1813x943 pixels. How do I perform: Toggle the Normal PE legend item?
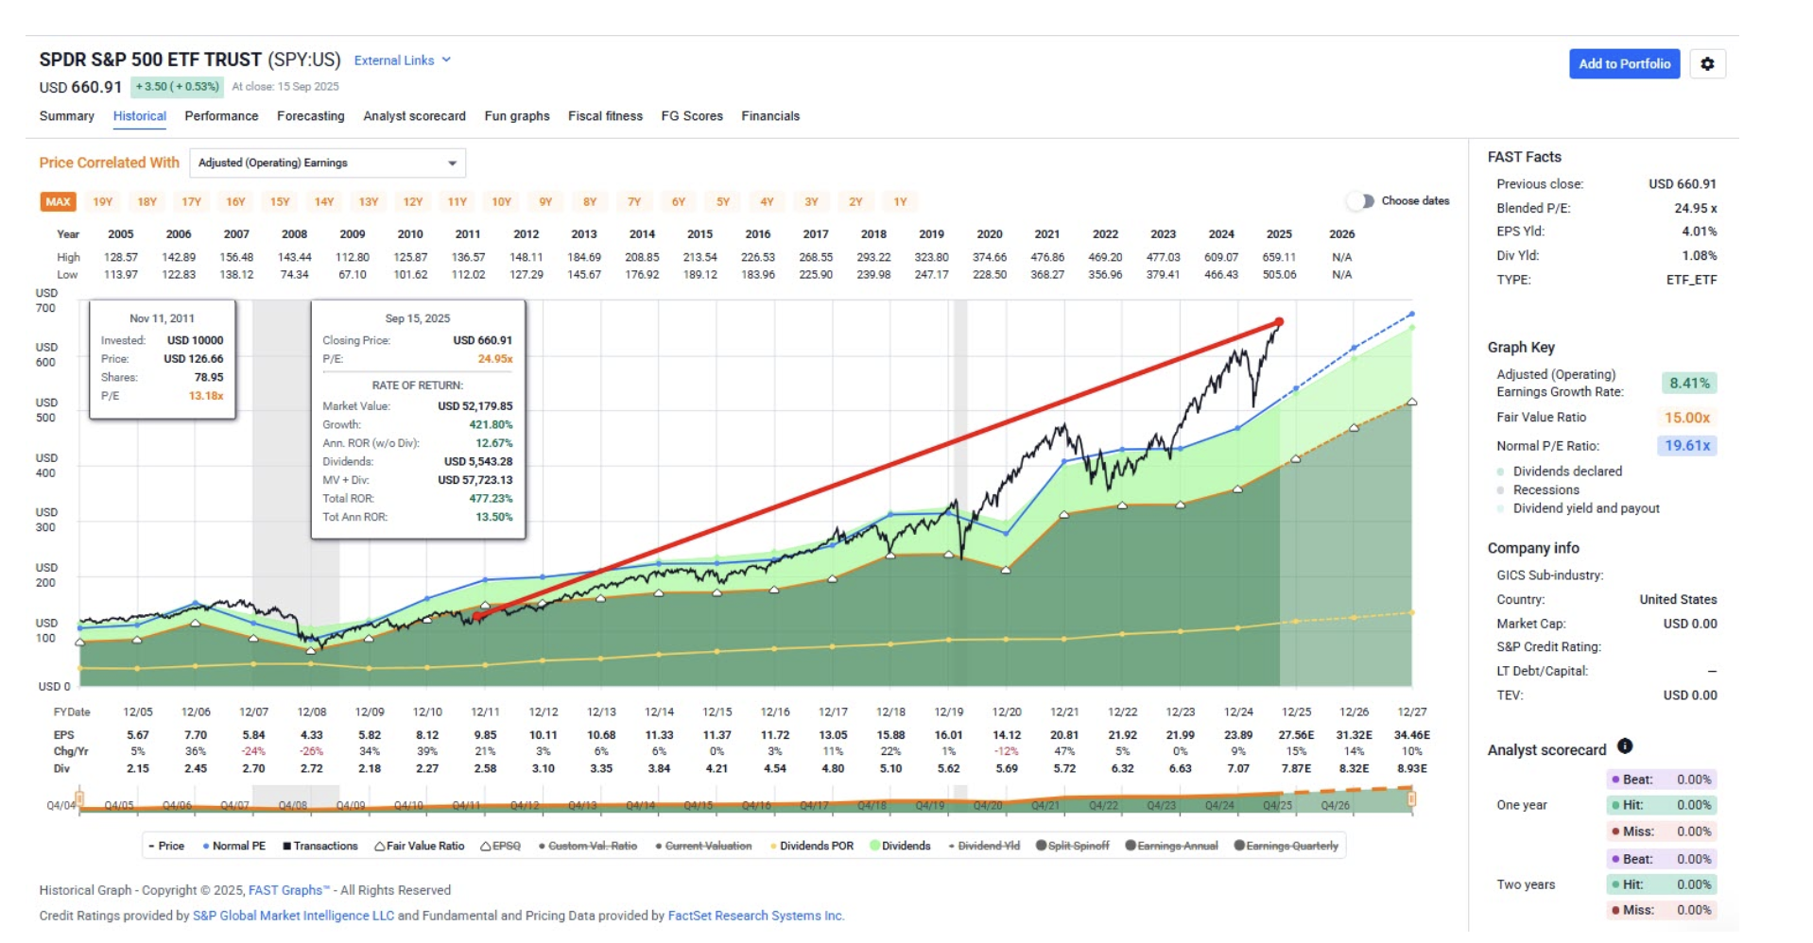pos(234,847)
